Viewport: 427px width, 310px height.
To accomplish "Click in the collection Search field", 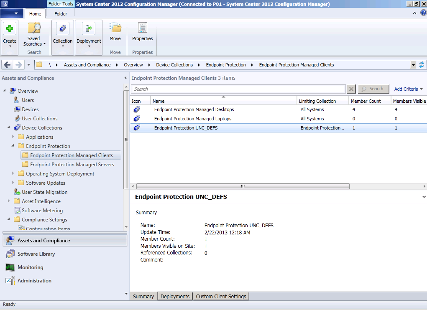I will [238, 89].
